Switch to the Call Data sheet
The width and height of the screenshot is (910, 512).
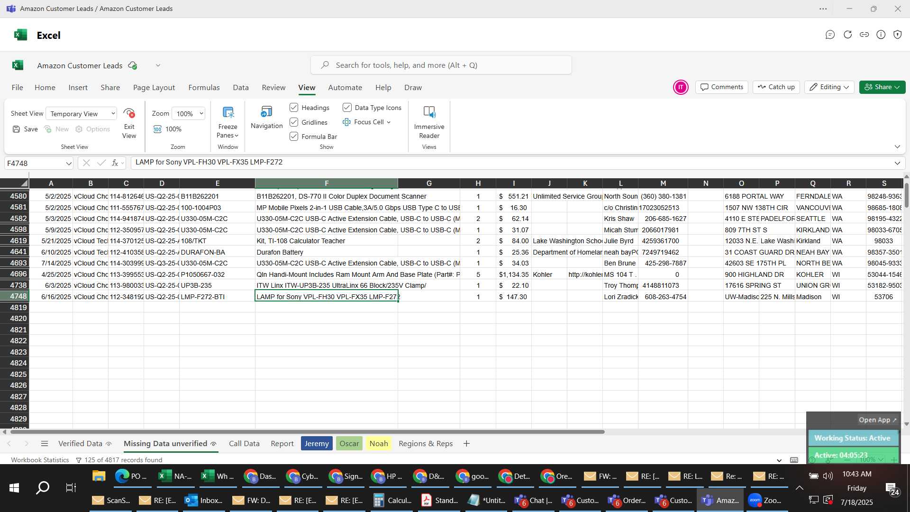pos(244,444)
